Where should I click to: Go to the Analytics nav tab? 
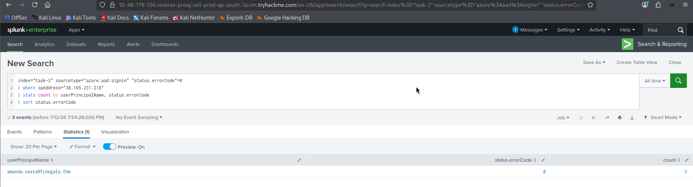click(x=44, y=44)
